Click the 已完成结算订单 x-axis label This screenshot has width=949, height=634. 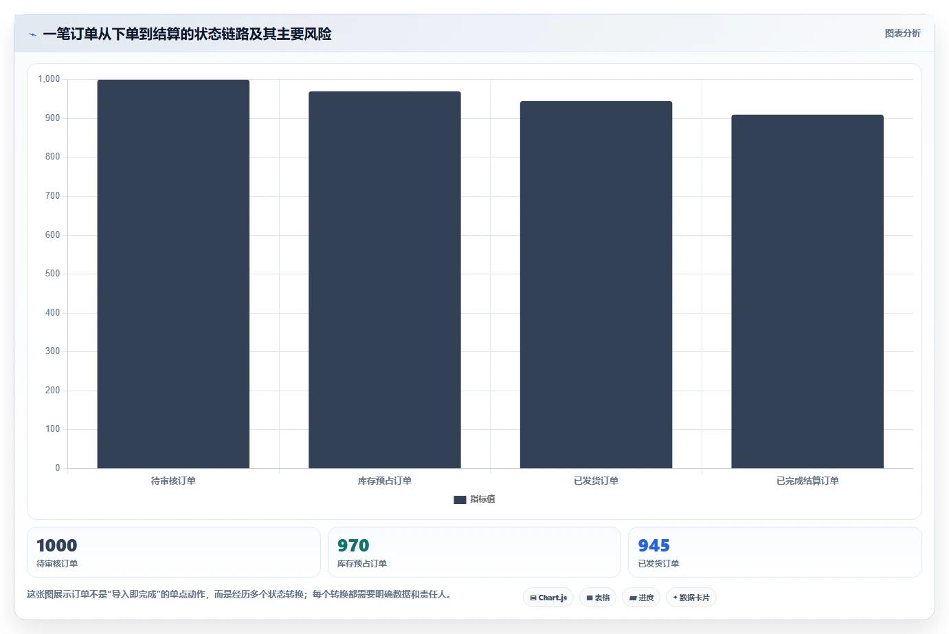click(807, 481)
